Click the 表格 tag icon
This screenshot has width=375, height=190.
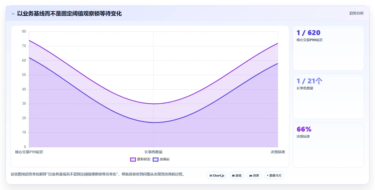tap(233, 175)
